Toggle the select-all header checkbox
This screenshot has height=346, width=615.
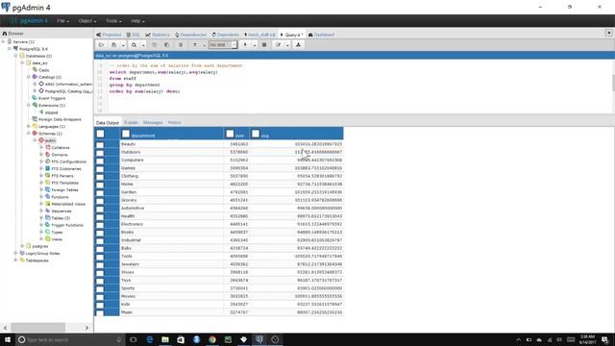pyautogui.click(x=100, y=134)
